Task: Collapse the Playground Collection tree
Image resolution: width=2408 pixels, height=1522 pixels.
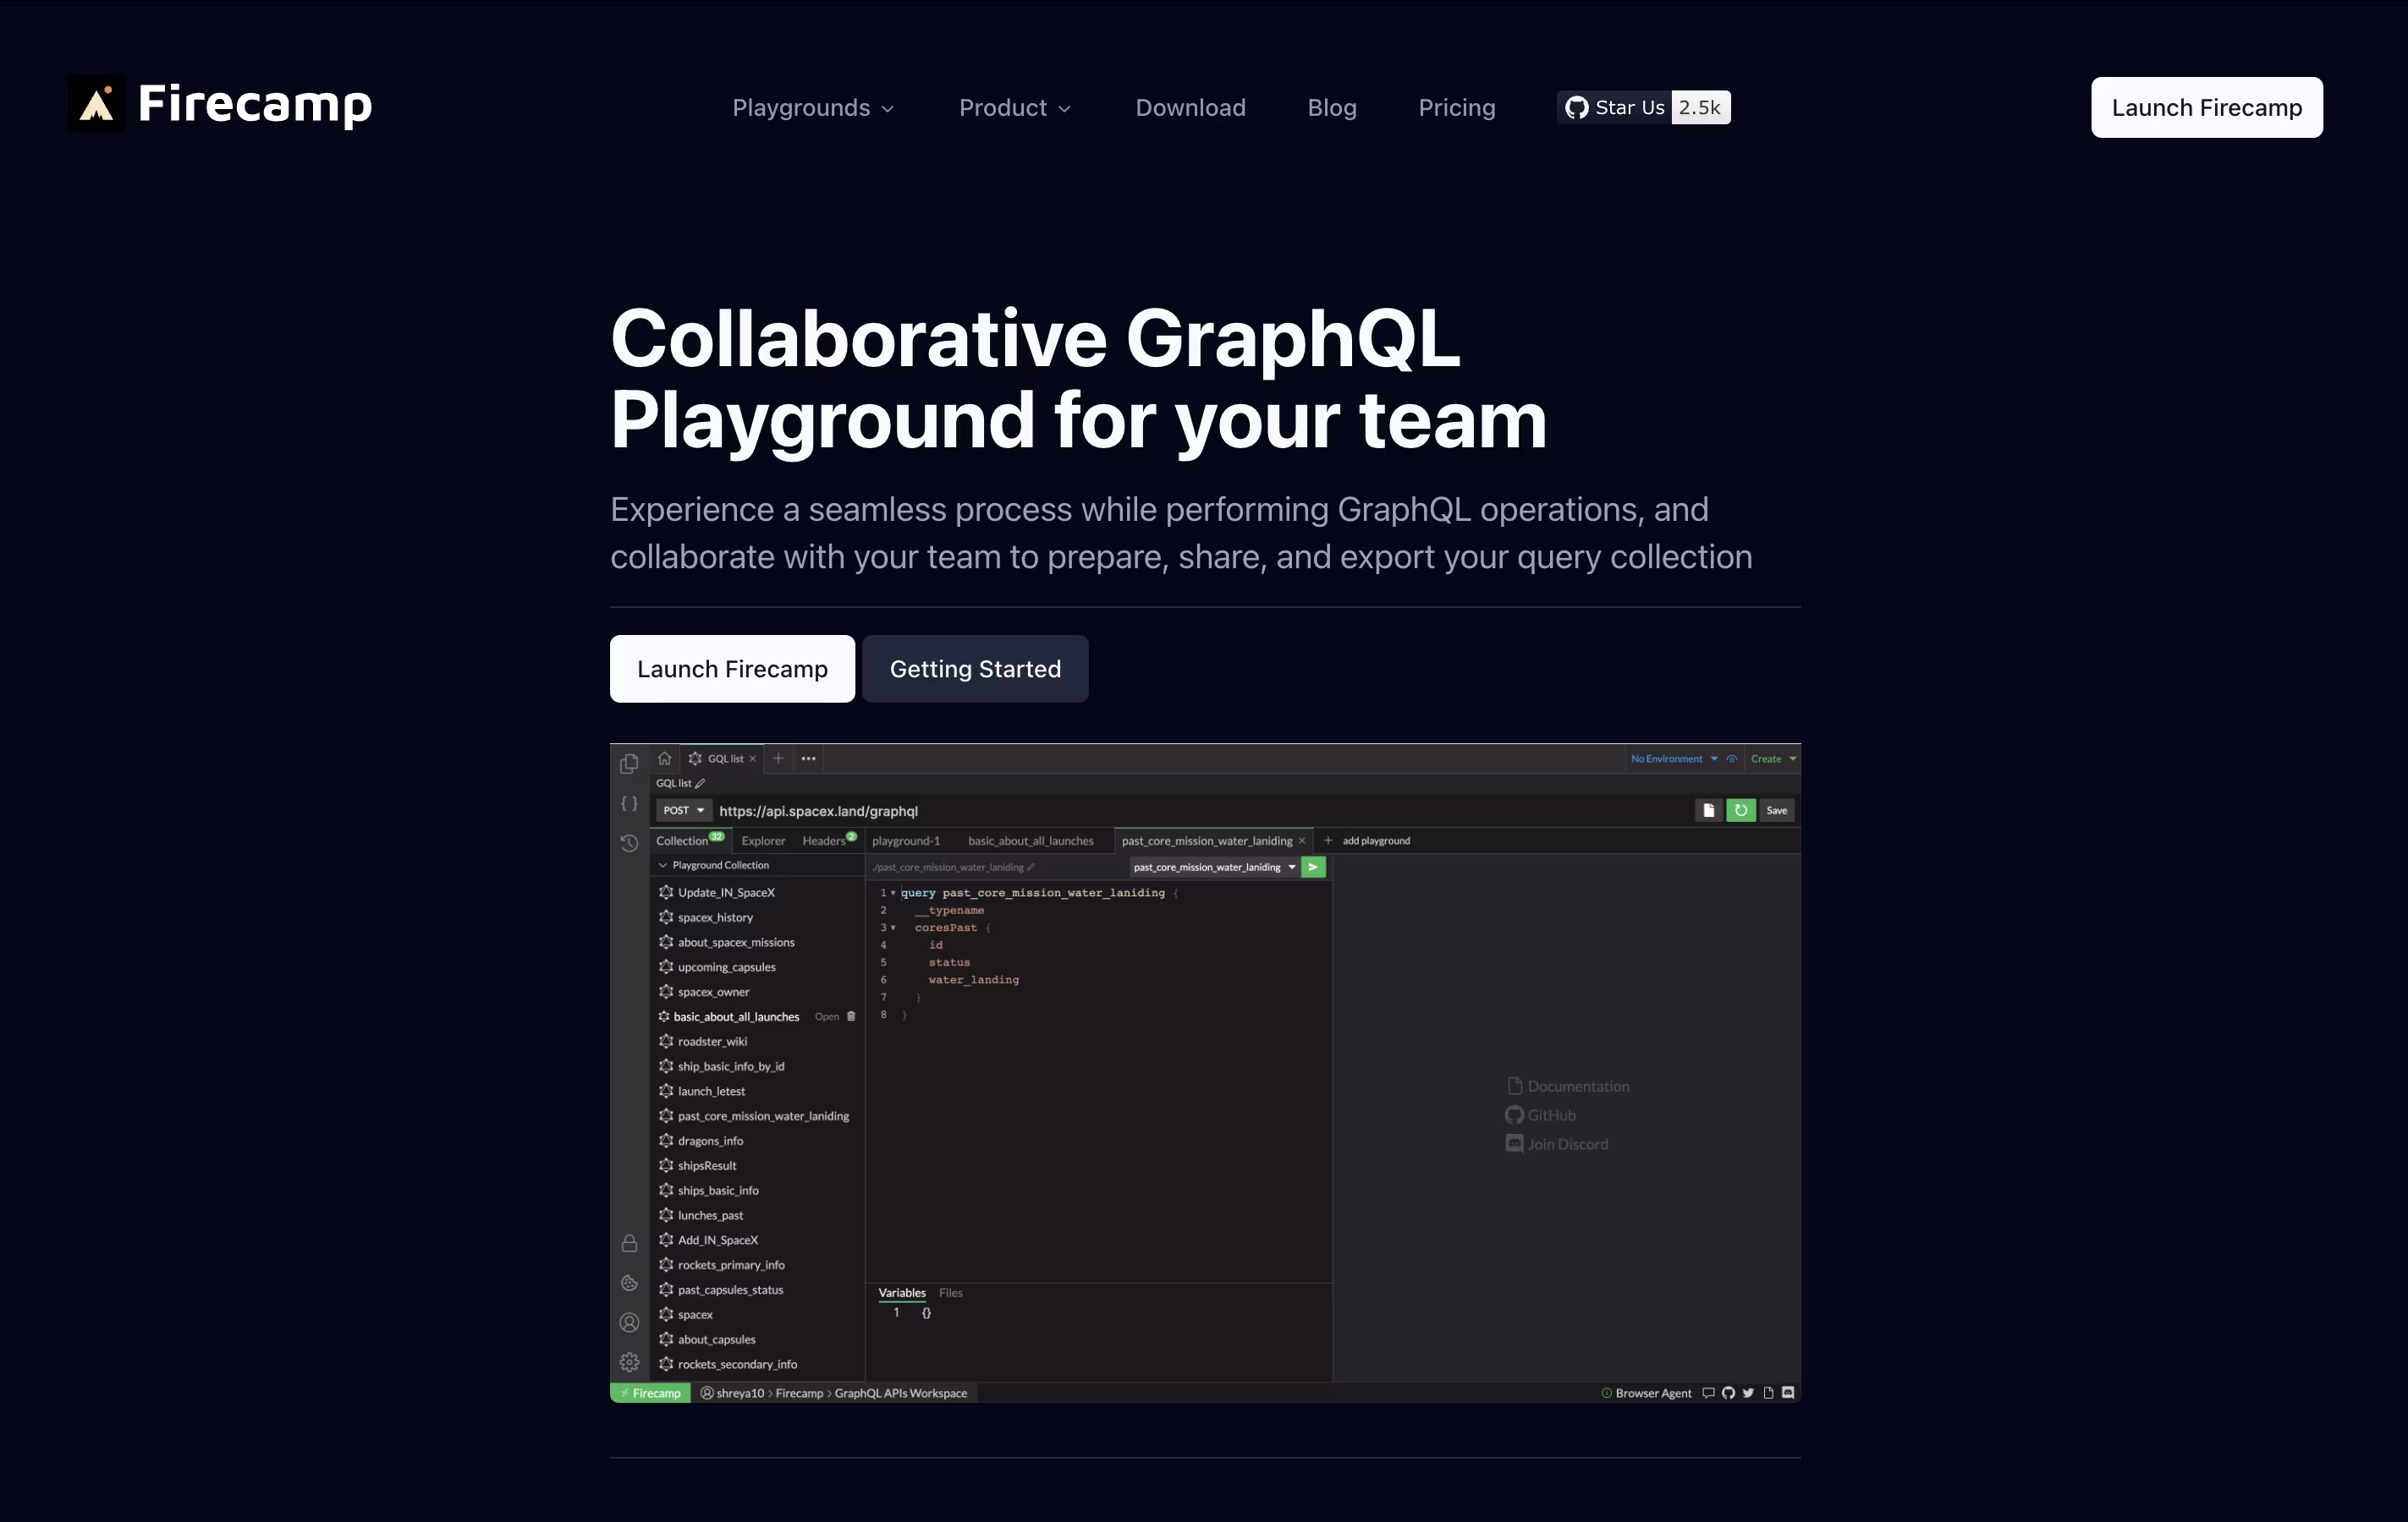Action: coord(663,866)
